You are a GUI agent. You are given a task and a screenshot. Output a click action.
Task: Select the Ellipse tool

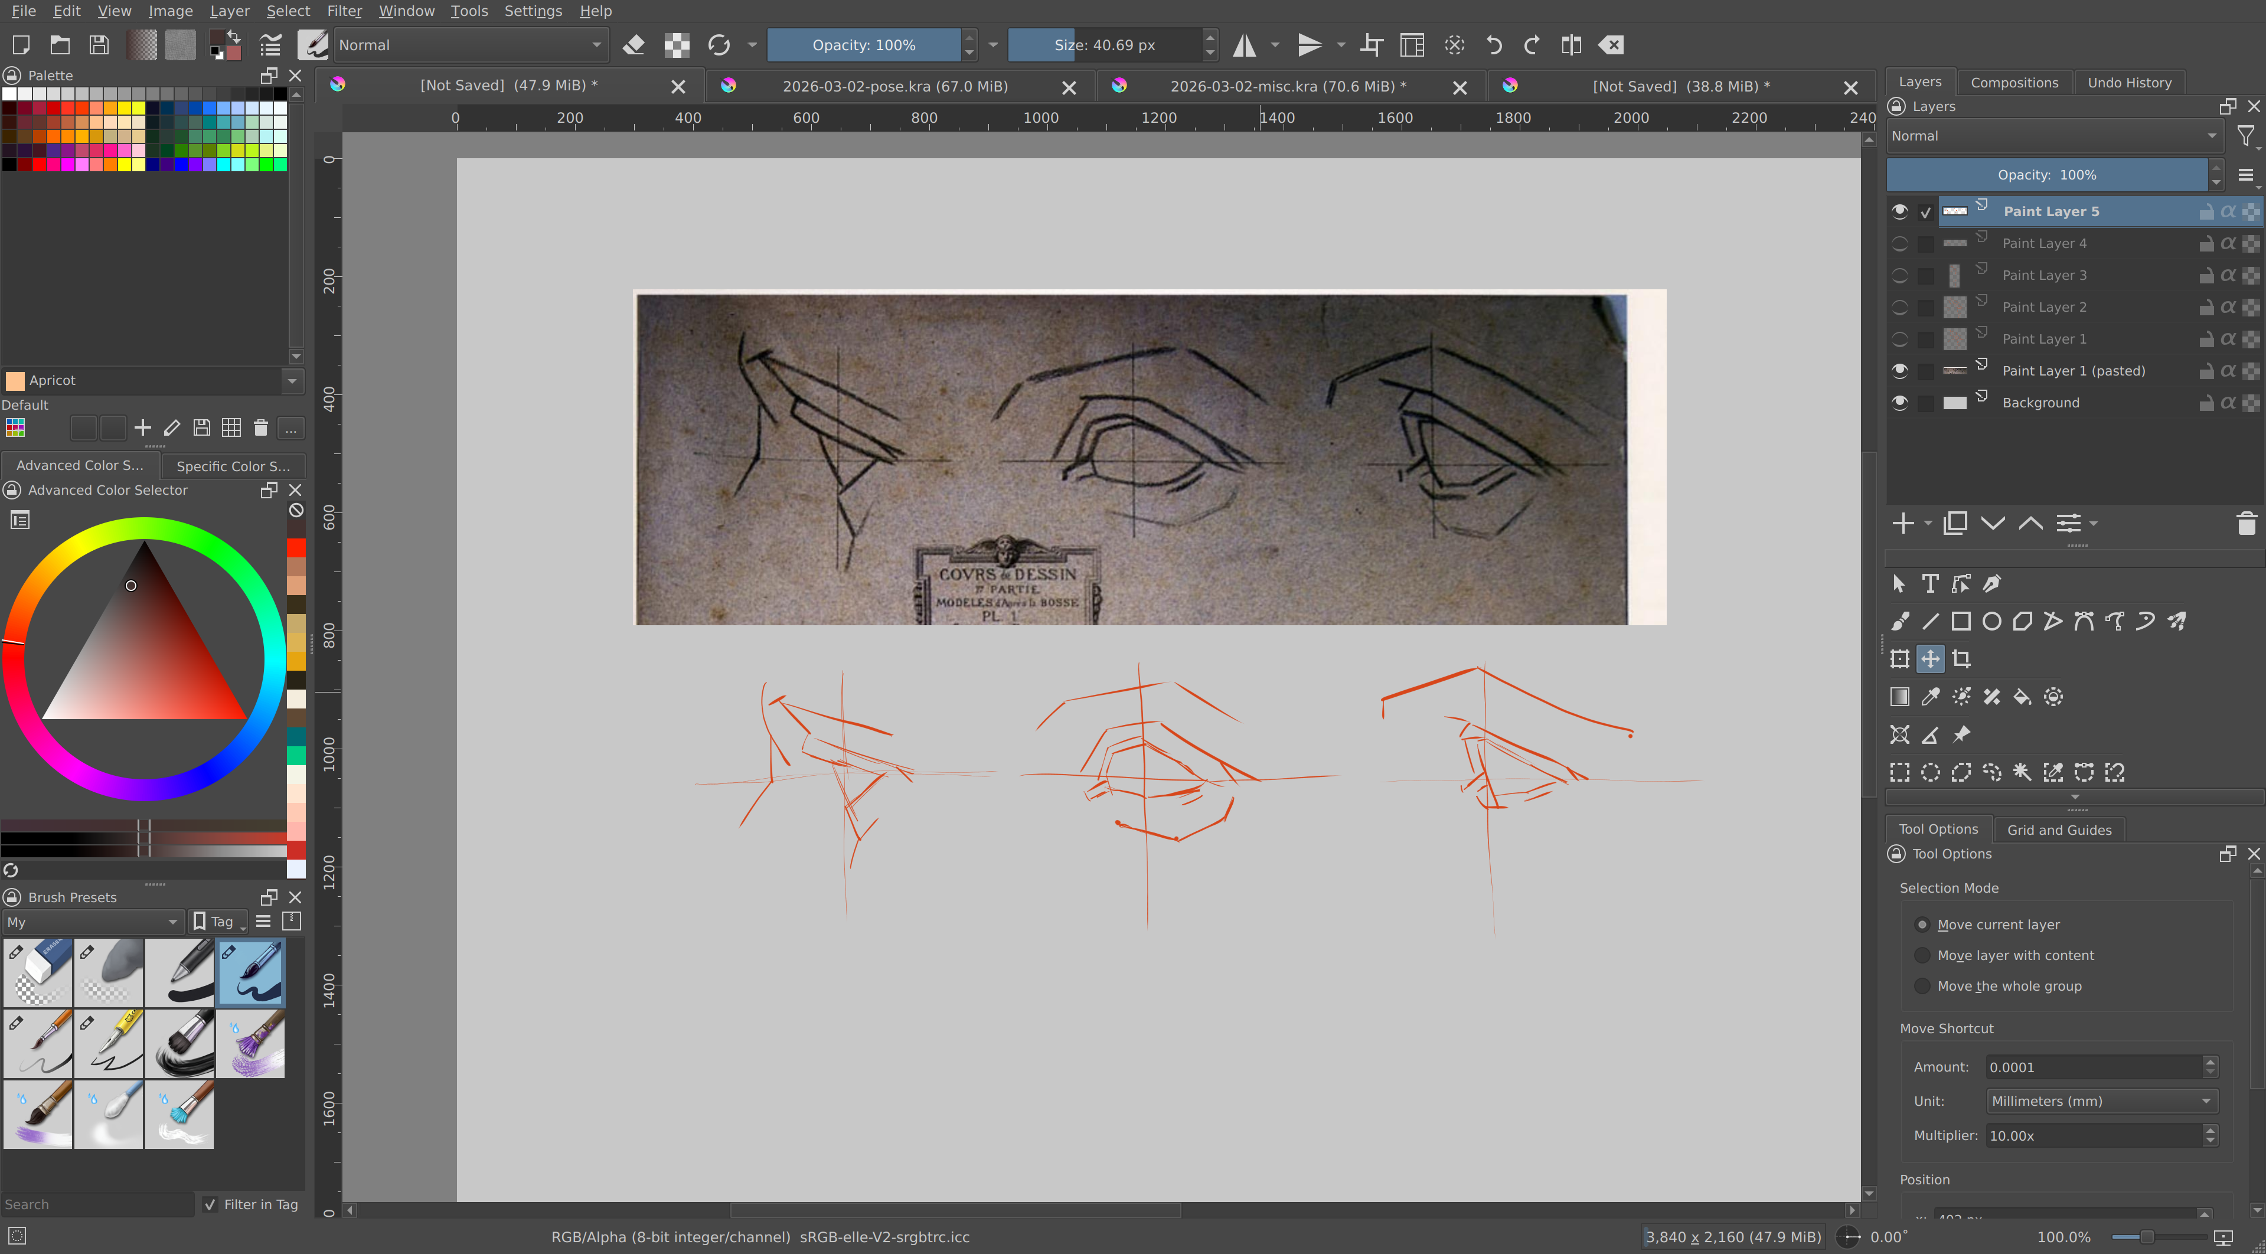pos(1991,622)
